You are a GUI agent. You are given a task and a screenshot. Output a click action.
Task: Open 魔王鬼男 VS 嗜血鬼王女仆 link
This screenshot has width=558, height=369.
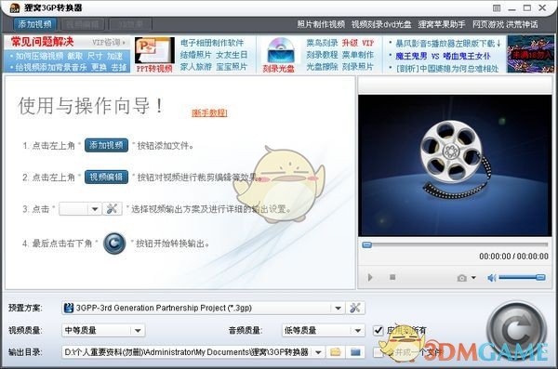443,56
